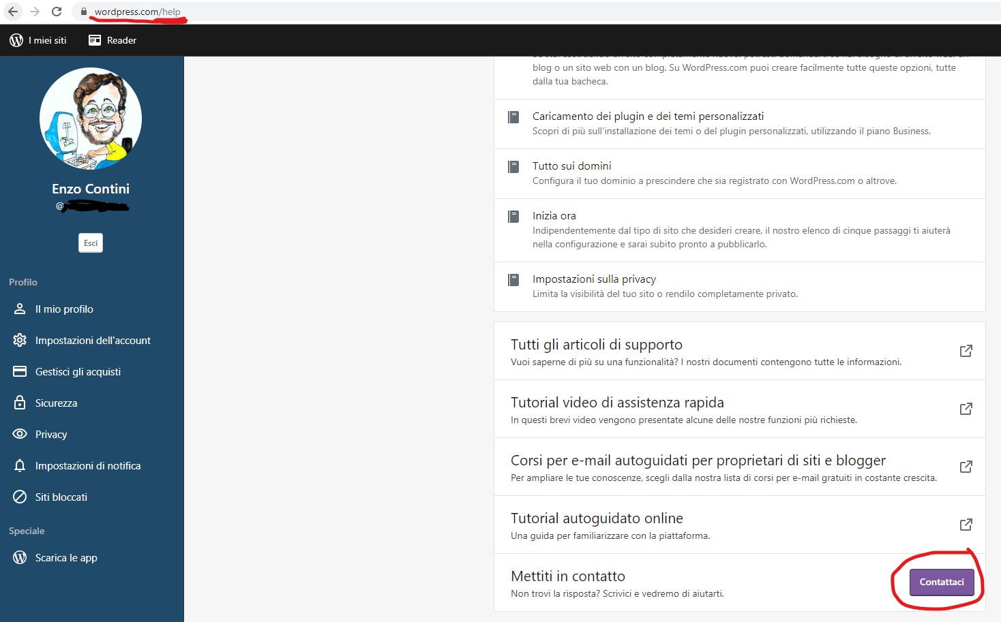The height and width of the screenshot is (622, 1001).
Task: Open I miei siti in top bar
Action: coord(39,40)
